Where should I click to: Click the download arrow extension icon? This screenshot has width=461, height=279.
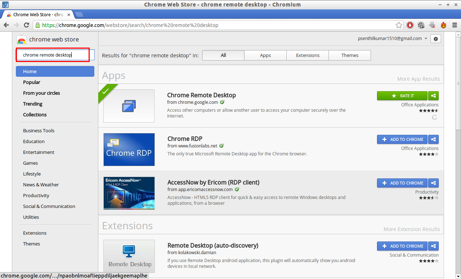tap(432, 25)
